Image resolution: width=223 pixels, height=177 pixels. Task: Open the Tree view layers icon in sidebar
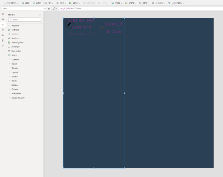(x=3, y=19)
